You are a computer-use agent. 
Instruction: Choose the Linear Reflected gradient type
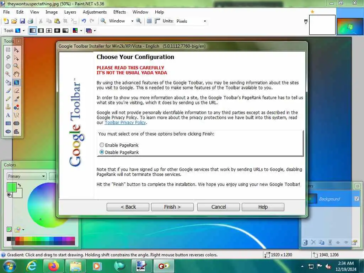pos(41,31)
